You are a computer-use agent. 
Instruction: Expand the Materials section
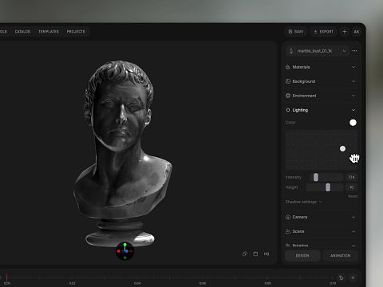(x=321, y=67)
